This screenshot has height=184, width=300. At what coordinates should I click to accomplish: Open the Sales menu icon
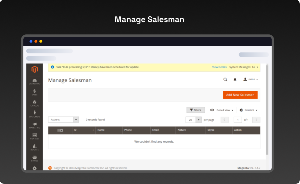click(35, 92)
